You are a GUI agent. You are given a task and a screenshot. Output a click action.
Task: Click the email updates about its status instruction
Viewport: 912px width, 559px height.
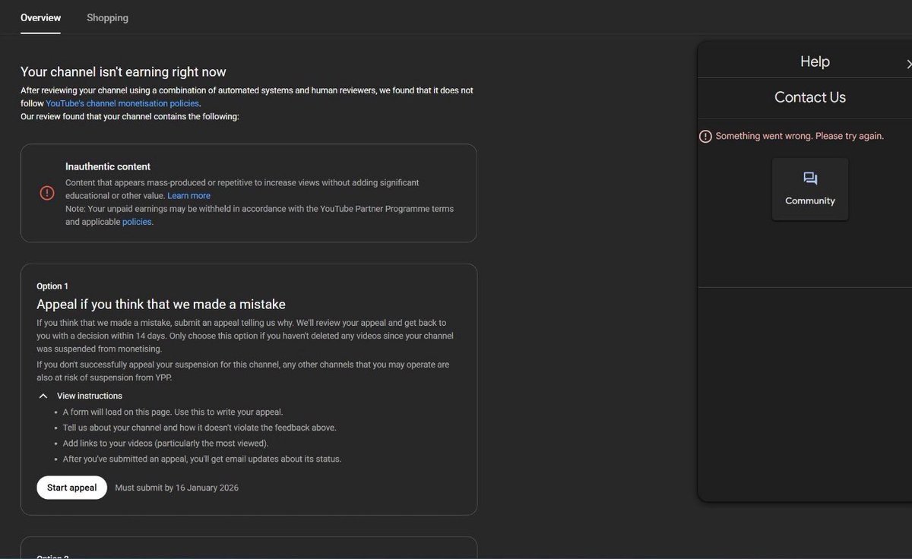pos(202,459)
